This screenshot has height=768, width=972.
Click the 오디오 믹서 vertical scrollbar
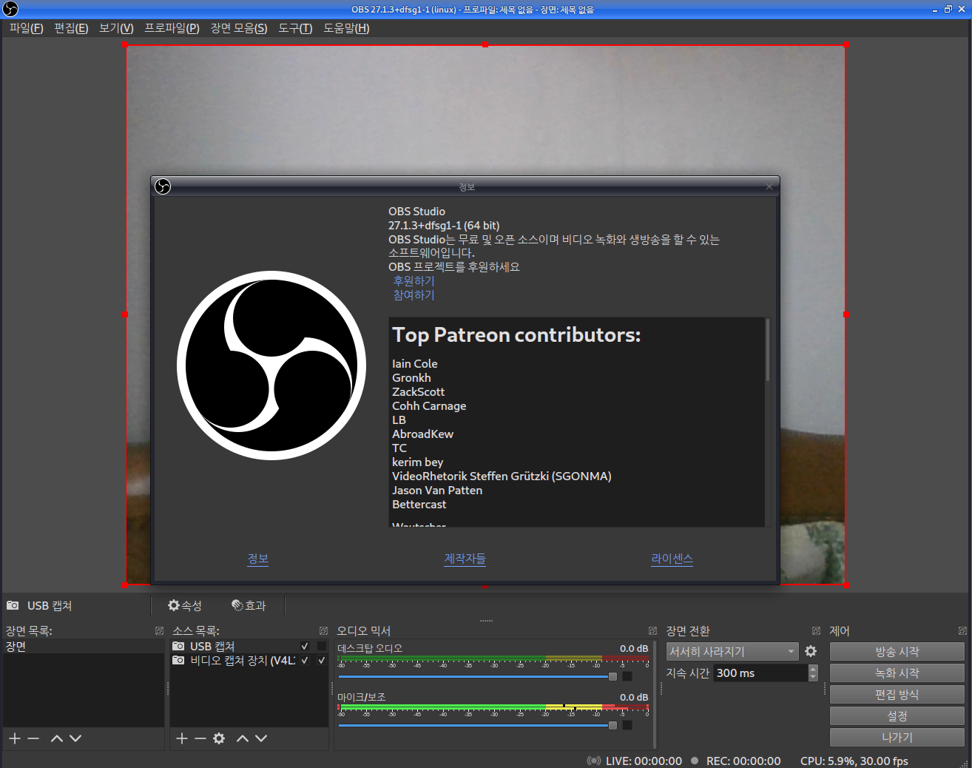point(655,694)
